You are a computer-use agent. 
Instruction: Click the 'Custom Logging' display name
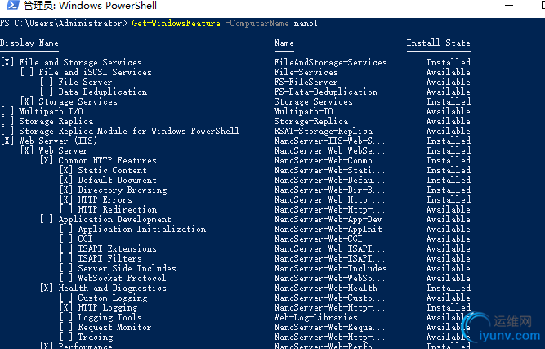(x=113, y=298)
